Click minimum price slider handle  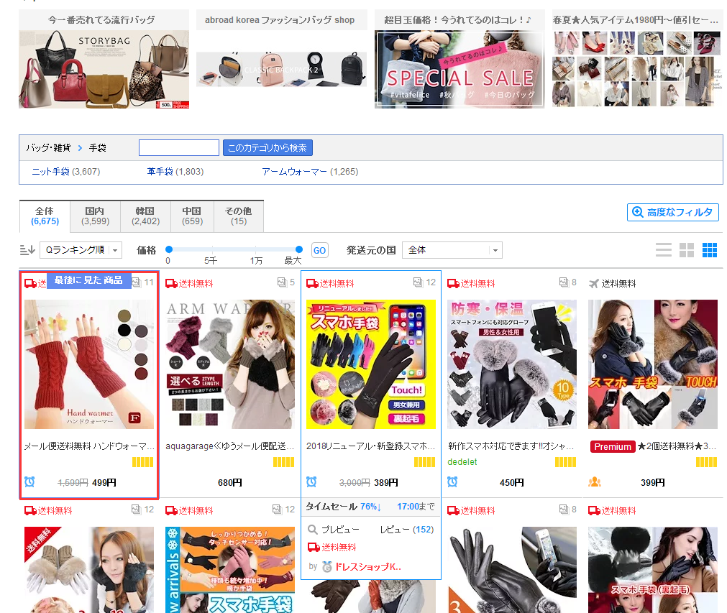pyautogui.click(x=169, y=249)
